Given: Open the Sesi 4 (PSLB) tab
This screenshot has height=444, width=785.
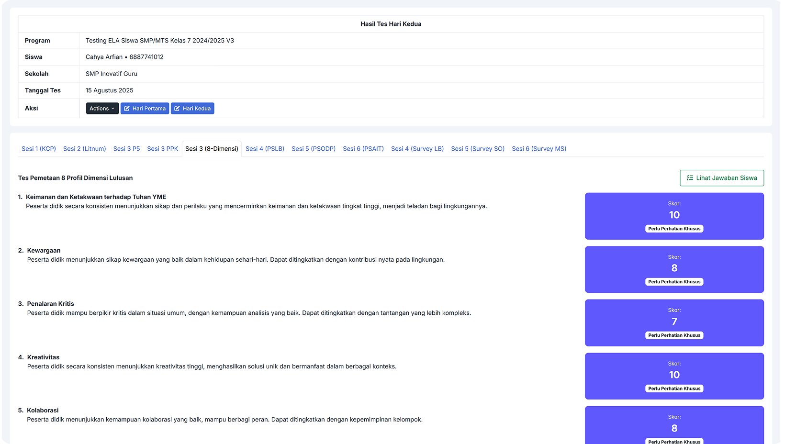Looking at the screenshot, I should (265, 149).
